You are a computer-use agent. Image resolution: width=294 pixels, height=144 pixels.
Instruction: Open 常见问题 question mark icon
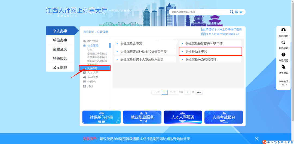(283, 55)
